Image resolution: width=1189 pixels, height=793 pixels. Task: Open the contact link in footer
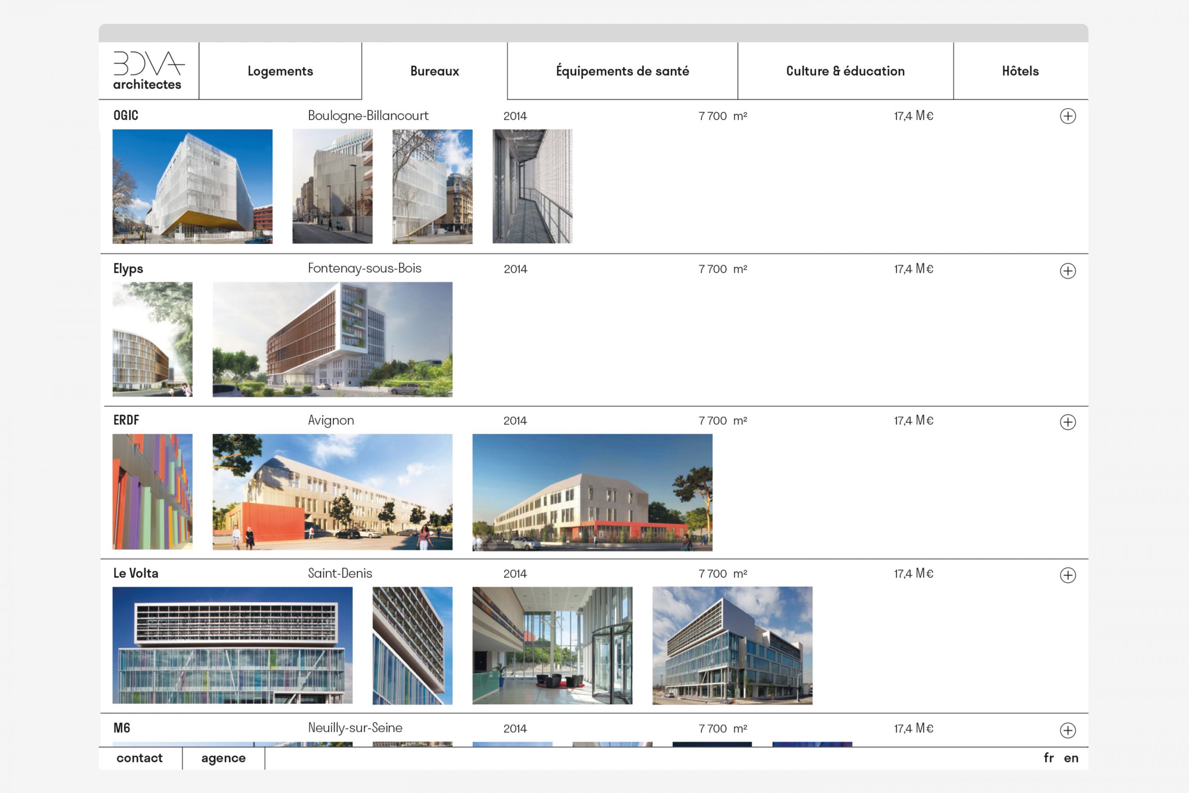point(140,758)
